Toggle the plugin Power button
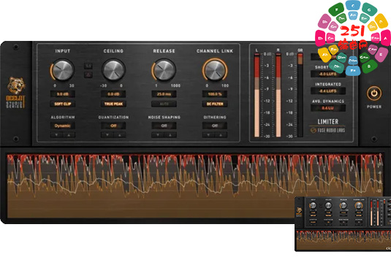The image size is (391, 265). [x=373, y=93]
